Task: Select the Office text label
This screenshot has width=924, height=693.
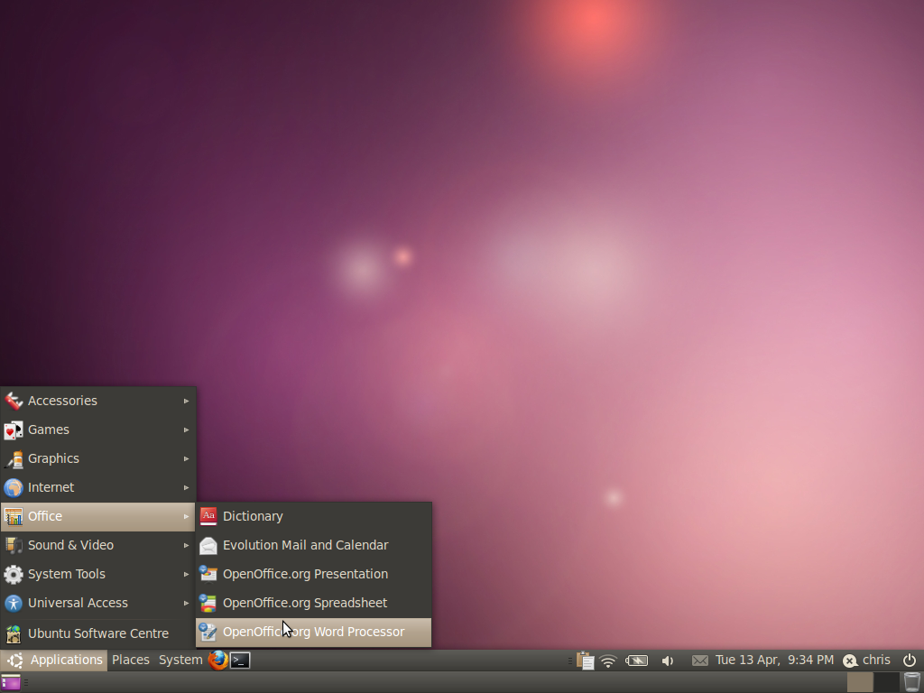Action: (45, 516)
